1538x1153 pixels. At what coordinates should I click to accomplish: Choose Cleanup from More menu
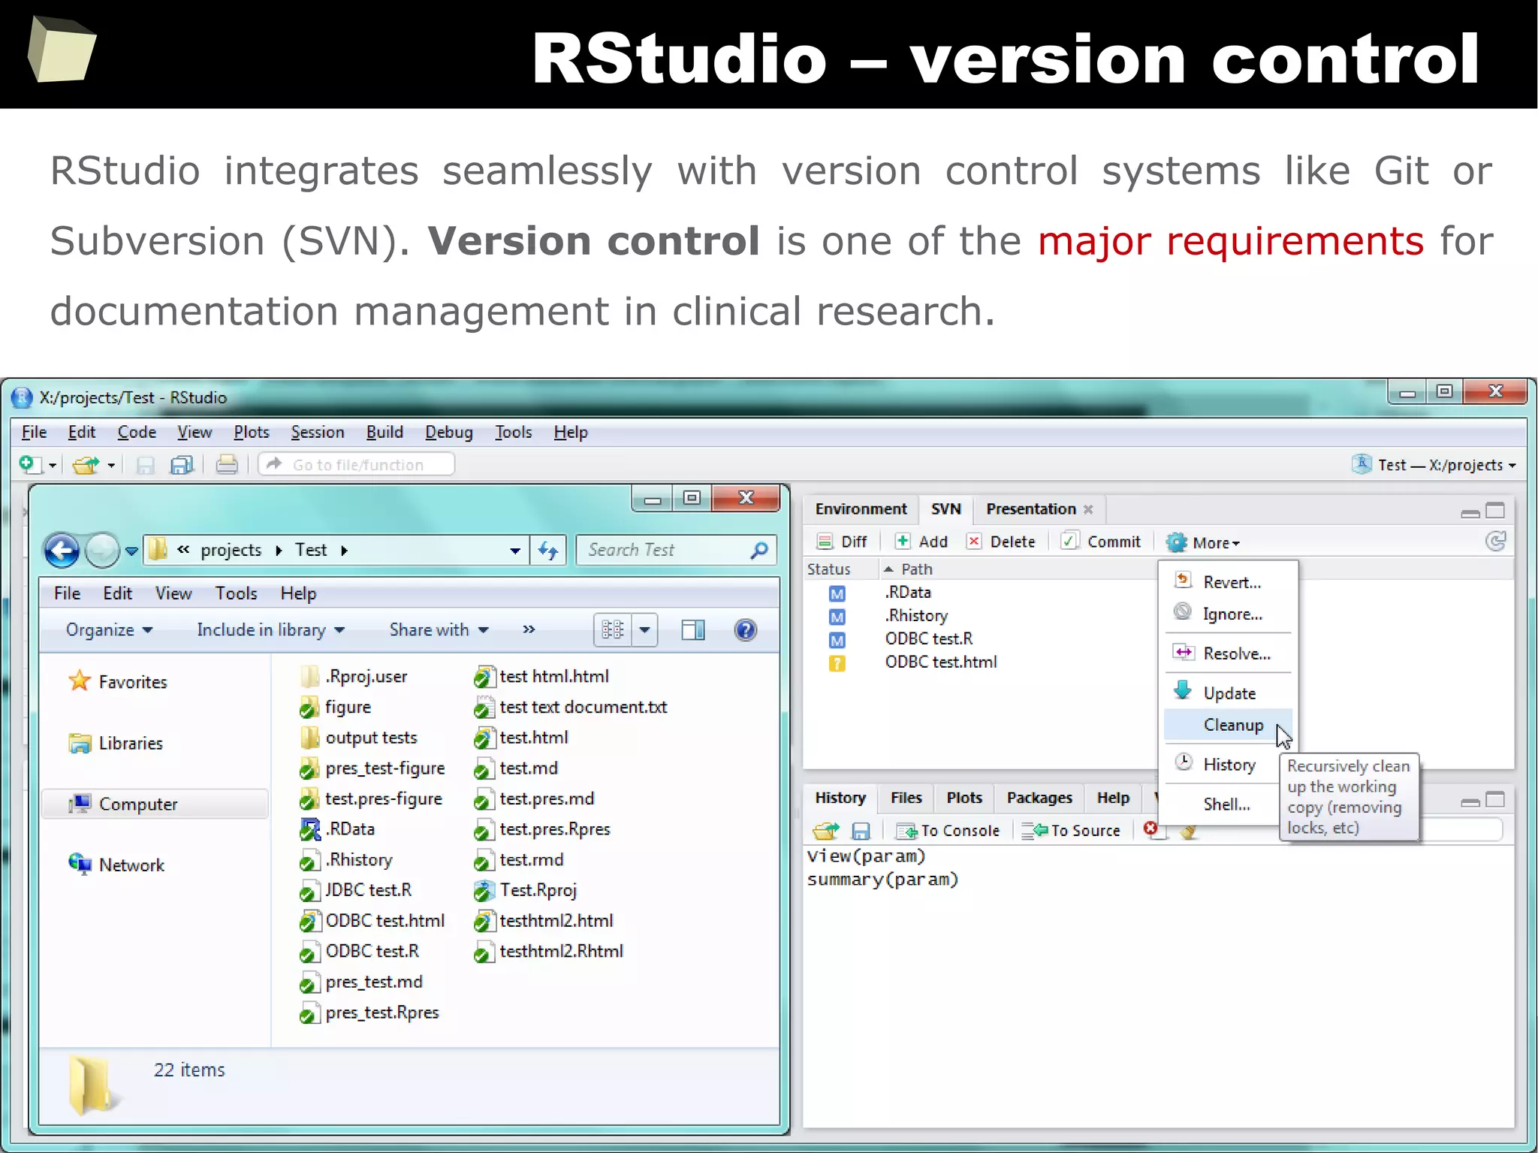[1228, 725]
